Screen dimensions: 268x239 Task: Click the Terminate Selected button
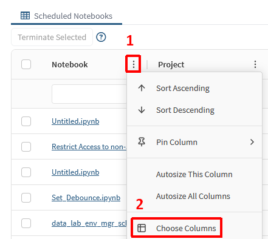coord(52,37)
